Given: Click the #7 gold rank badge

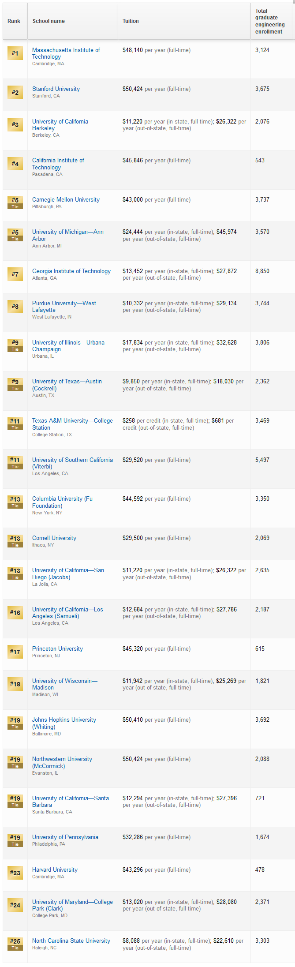Looking at the screenshot, I should pos(15,274).
